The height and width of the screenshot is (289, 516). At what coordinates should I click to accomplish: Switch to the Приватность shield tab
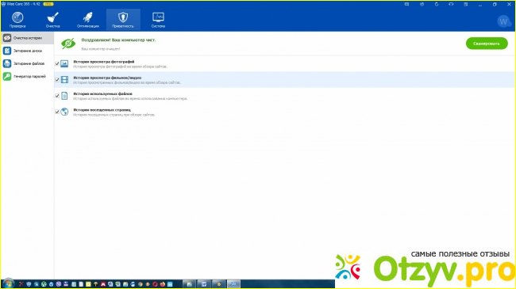(x=123, y=20)
